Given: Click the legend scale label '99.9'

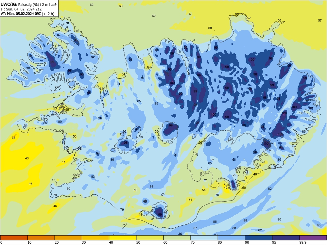Looking at the screenshot, I should [x=303, y=242].
